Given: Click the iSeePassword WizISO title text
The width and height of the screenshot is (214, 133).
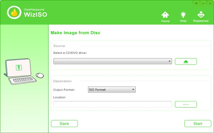Looking at the screenshot, I should [x=35, y=13].
